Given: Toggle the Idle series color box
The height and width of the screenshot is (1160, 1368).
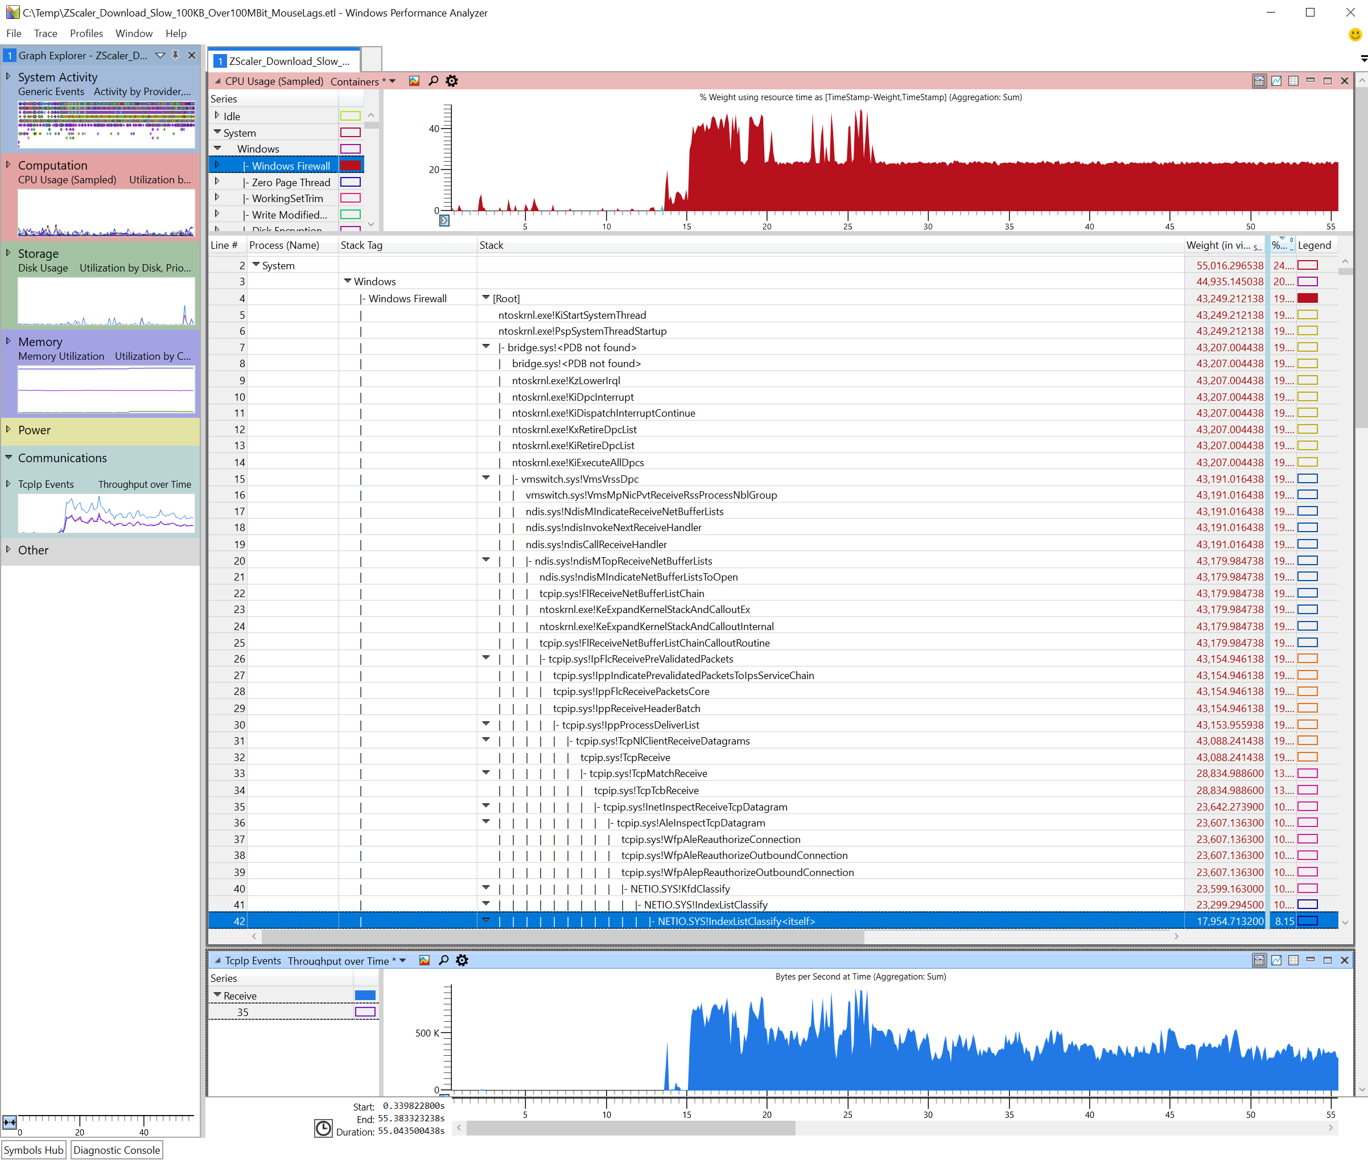Looking at the screenshot, I should point(351,116).
